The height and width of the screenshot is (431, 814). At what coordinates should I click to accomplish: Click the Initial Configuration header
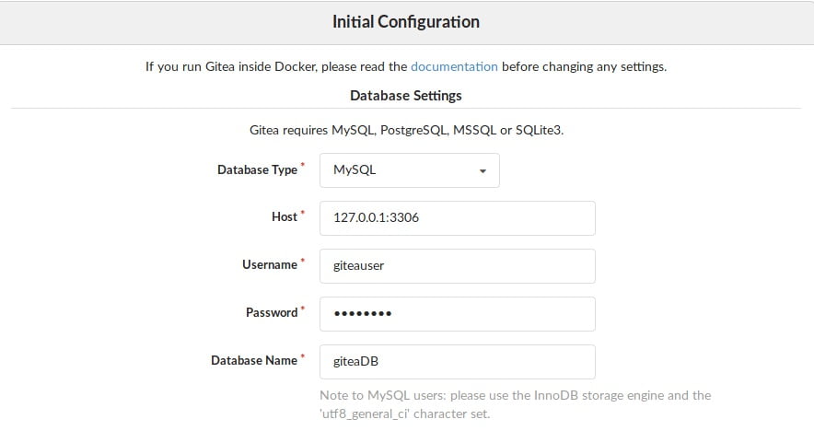point(406,22)
